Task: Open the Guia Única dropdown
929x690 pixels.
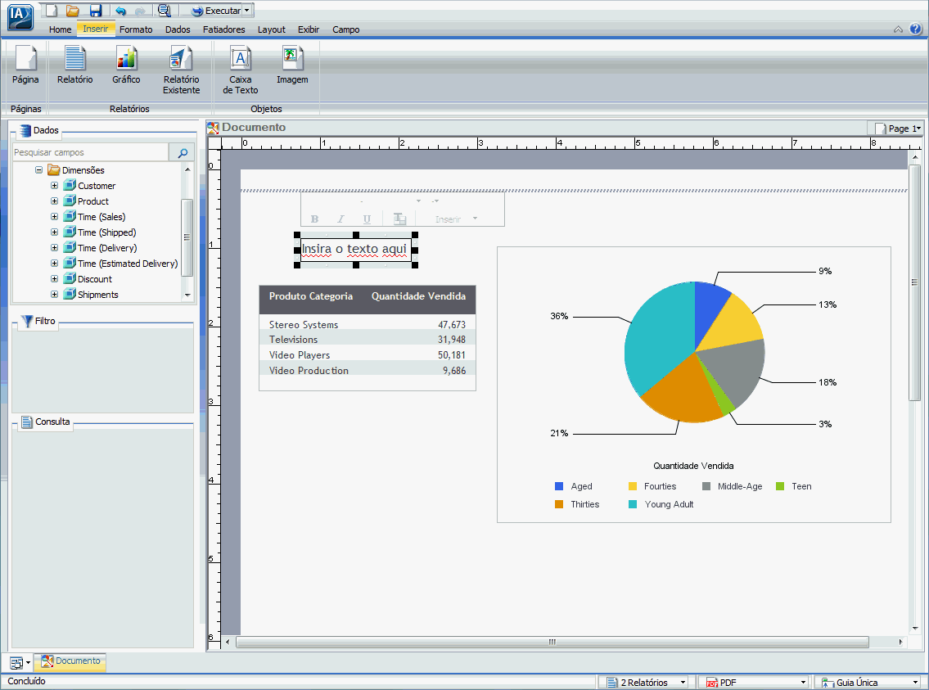Action: pos(916,683)
